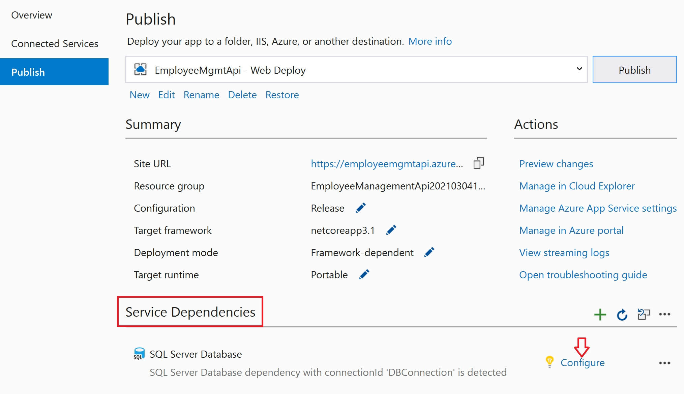Viewport: 684px width, 394px height.
Task: Click the 'EmployeeMgmtApi - Web Deploy' profile name
Action: pos(230,70)
